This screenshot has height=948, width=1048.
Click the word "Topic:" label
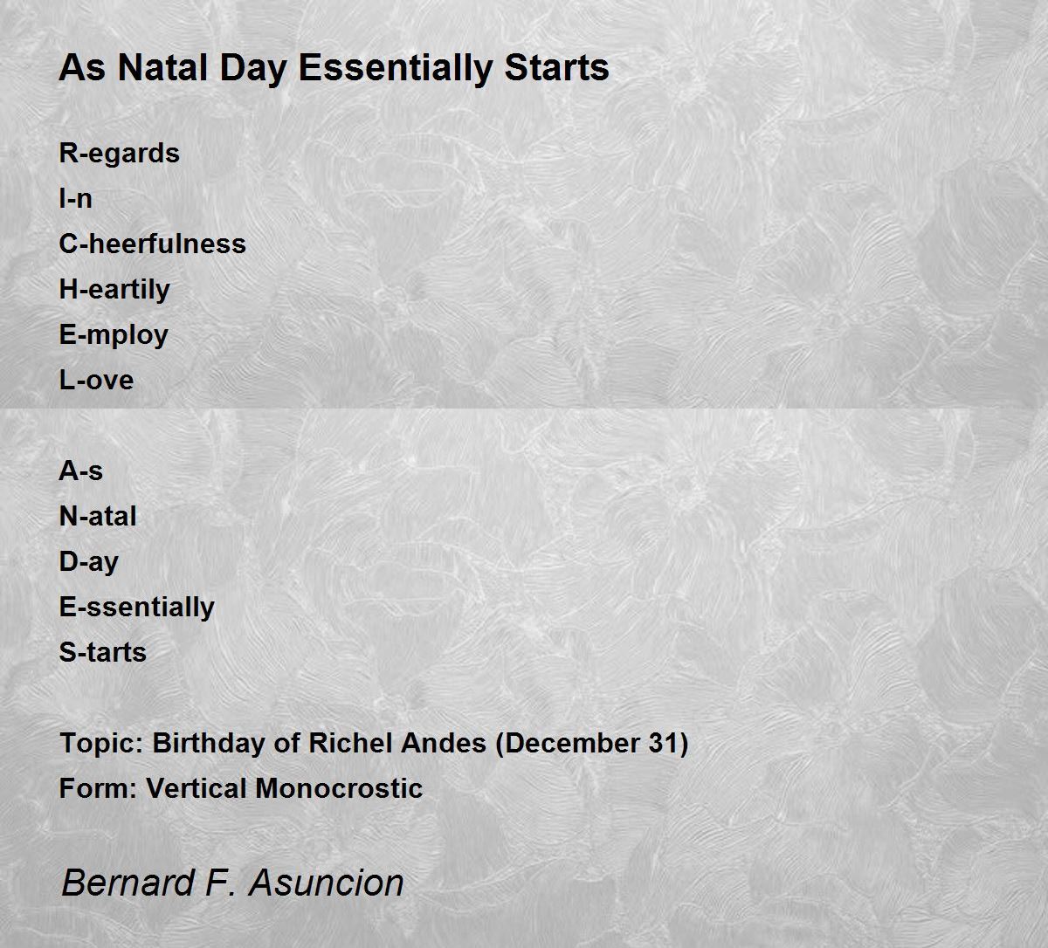click(x=101, y=744)
